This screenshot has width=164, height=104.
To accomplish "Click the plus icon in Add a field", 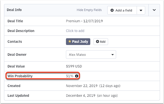I will [112, 10].
